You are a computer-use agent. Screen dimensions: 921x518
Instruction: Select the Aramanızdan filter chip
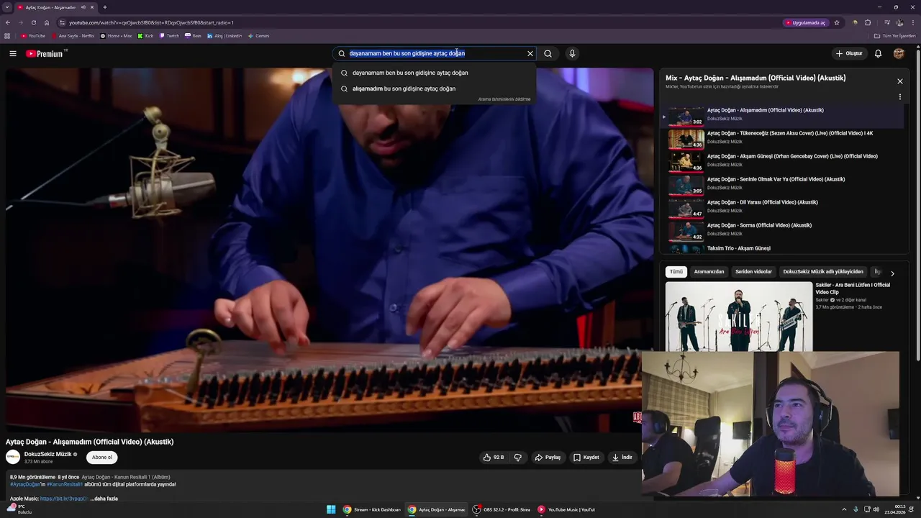(x=709, y=272)
